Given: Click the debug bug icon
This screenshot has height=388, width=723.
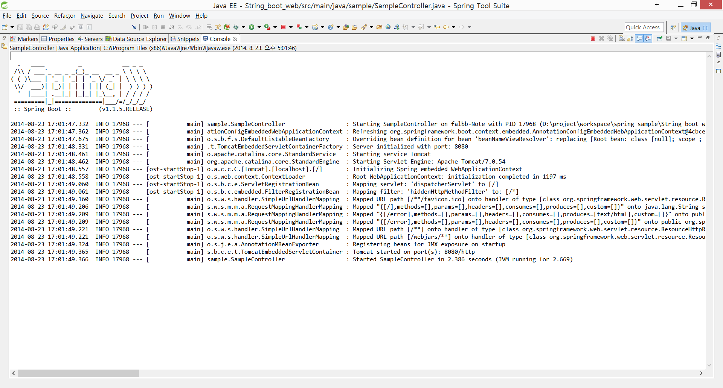Looking at the screenshot, I should tap(236, 27).
